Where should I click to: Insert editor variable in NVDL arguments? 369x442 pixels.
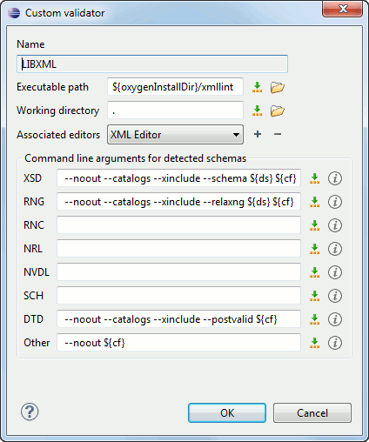(314, 272)
